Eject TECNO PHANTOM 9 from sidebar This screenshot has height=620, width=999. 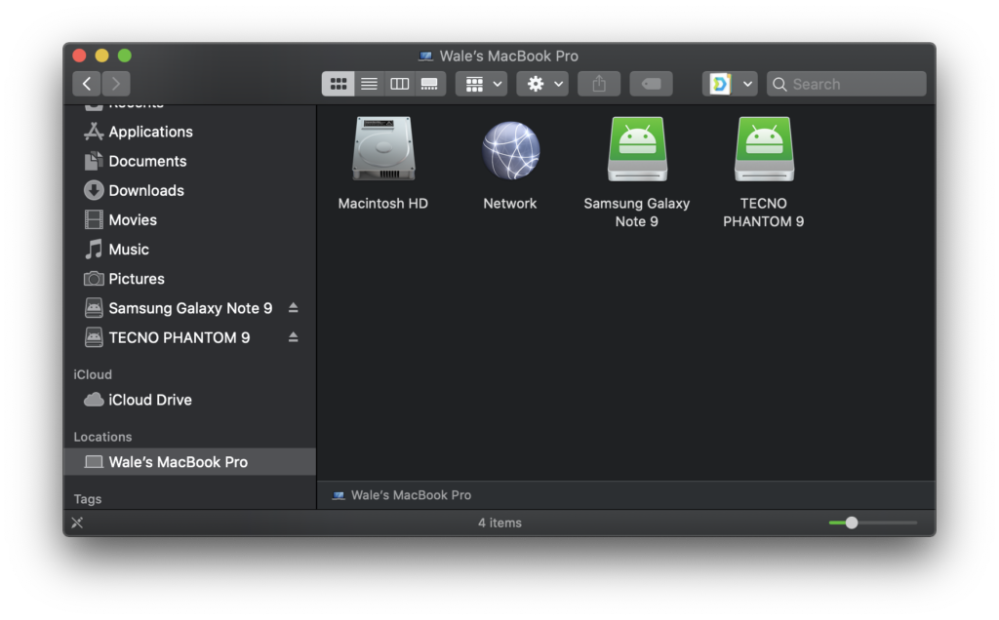pyautogui.click(x=293, y=337)
